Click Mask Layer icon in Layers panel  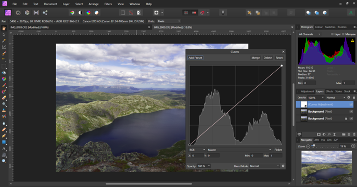[318, 135]
